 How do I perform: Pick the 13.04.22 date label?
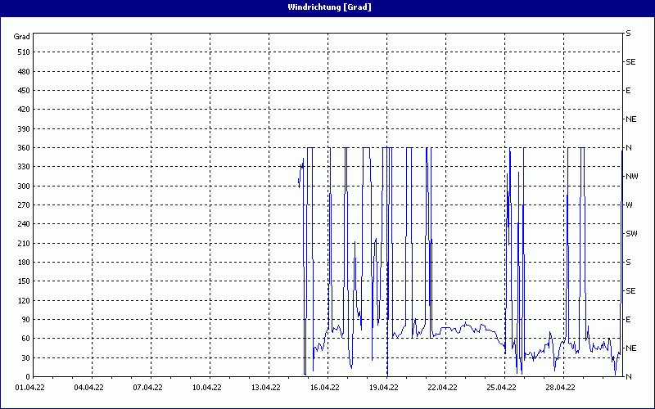[x=267, y=388]
